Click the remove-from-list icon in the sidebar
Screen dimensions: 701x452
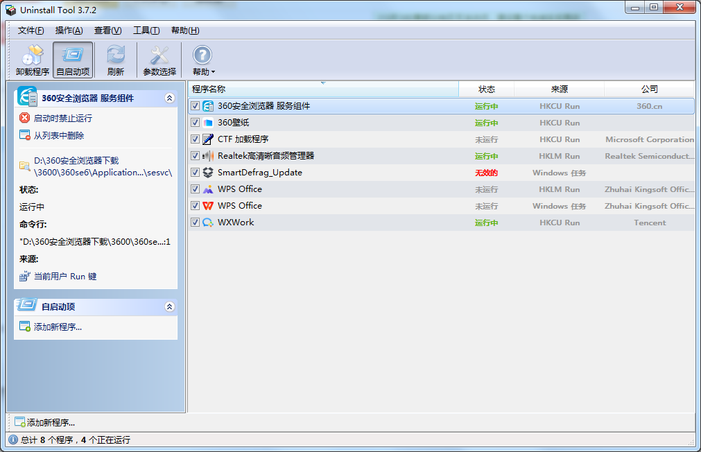pyautogui.click(x=24, y=135)
